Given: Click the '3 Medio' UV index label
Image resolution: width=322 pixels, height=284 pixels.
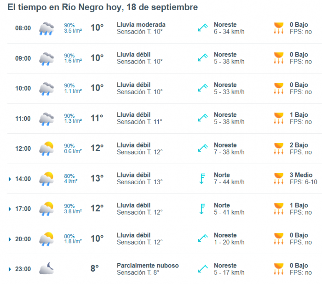Looking at the screenshot, I should coord(301,175).
